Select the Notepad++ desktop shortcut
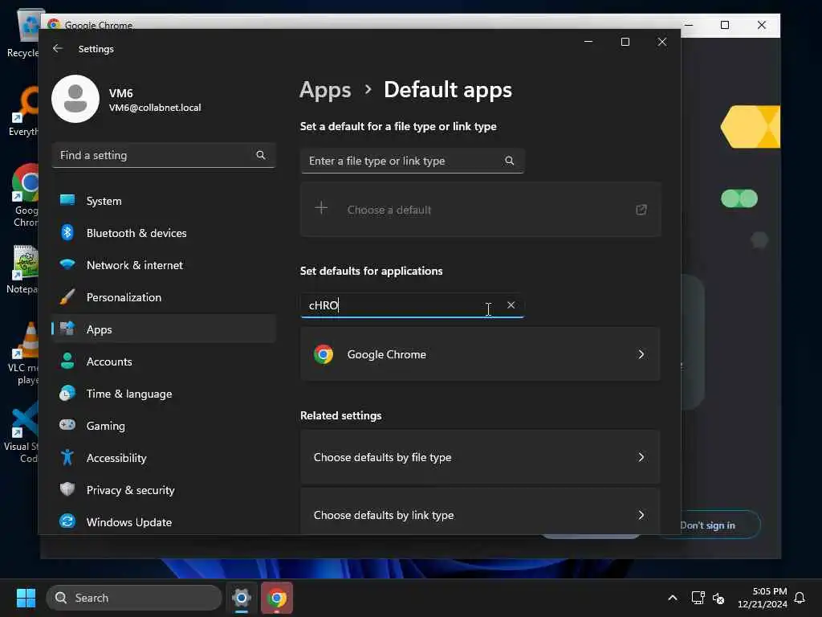822x617 pixels. coord(22,270)
